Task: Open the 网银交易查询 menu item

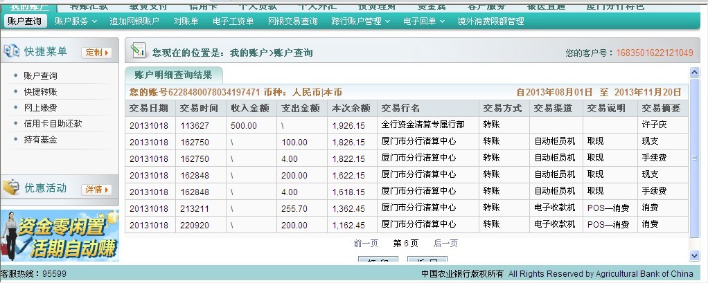Action: [x=292, y=21]
